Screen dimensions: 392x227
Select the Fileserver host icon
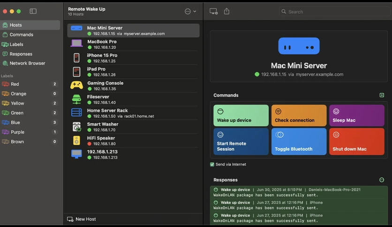coord(76,99)
